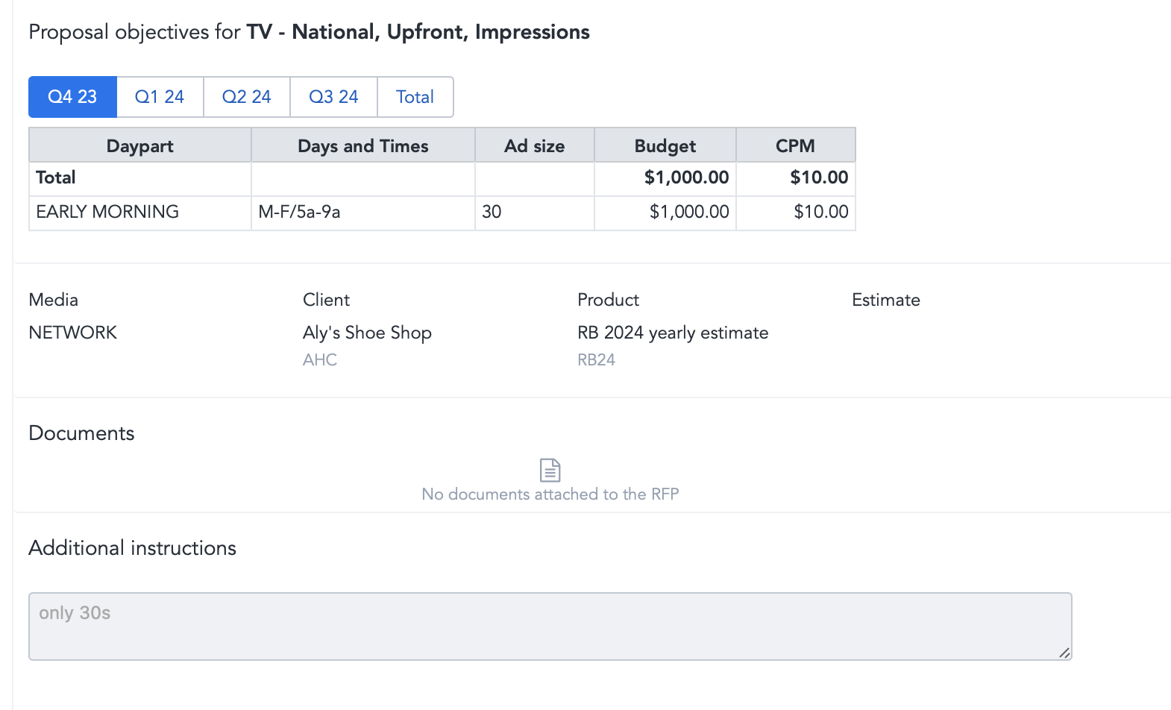Viewport: 1171px width, 710px height.
Task: Select the Q4 23 tab
Action: 72,97
